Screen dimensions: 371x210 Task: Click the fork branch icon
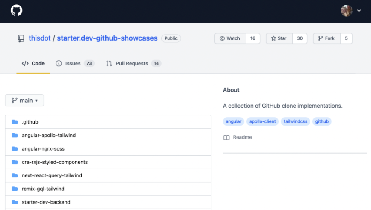pyautogui.click(x=321, y=38)
